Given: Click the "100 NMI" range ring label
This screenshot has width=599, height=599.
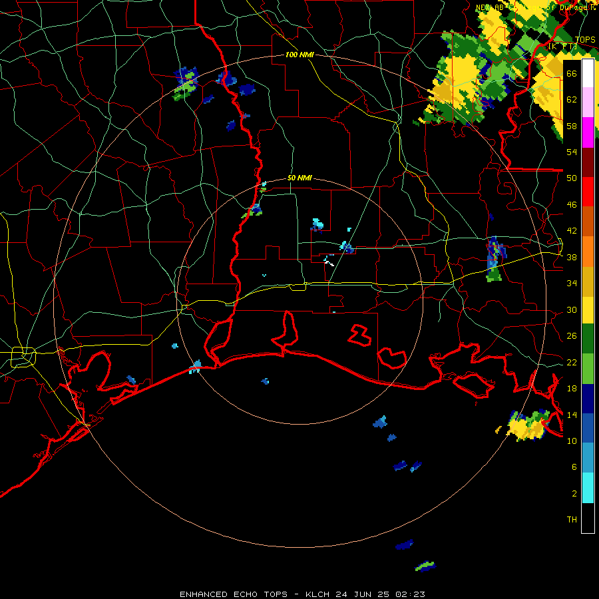Looking at the screenshot, I should click(299, 55).
